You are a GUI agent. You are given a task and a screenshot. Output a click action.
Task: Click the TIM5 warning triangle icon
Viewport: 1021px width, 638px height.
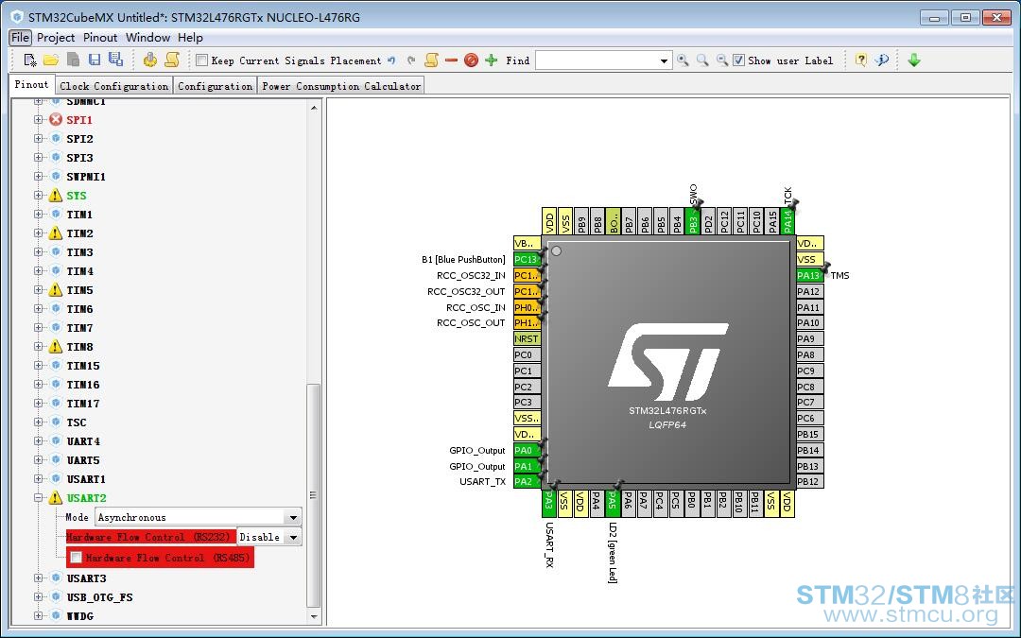[56, 290]
